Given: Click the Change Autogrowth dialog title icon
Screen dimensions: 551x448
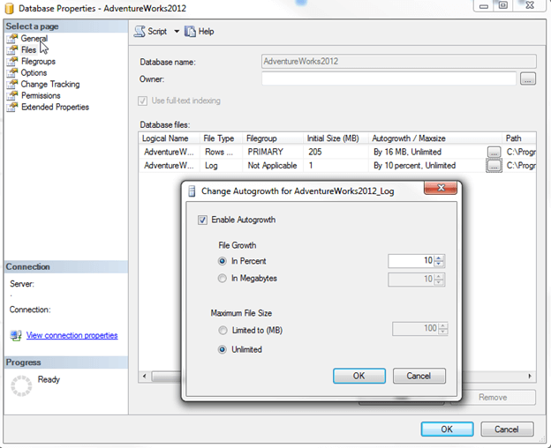Looking at the screenshot, I should (192, 191).
